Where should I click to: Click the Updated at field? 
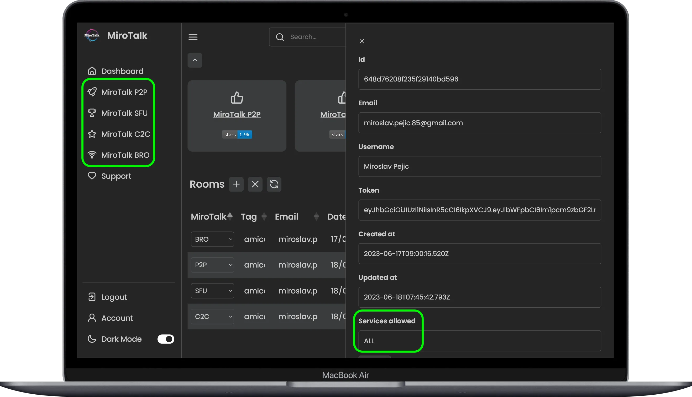480,297
